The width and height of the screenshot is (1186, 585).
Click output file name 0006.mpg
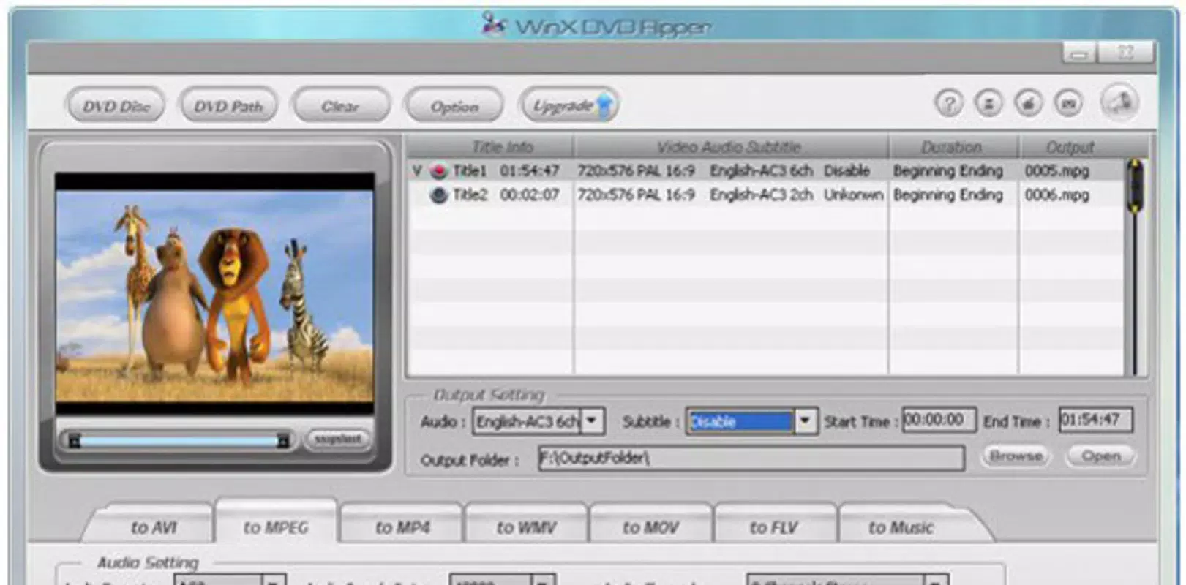[1056, 195]
